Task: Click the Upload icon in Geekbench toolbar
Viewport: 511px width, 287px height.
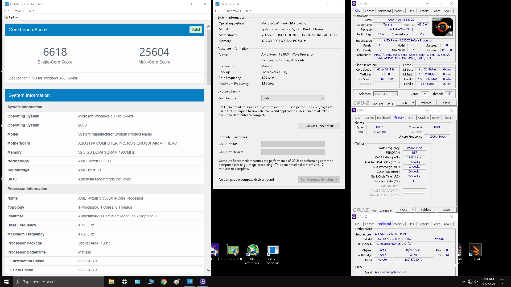Action: [x=6, y=17]
